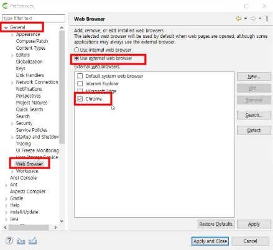Check the Internet Explorer checkbox
The image size is (273, 250).
coord(80,83)
